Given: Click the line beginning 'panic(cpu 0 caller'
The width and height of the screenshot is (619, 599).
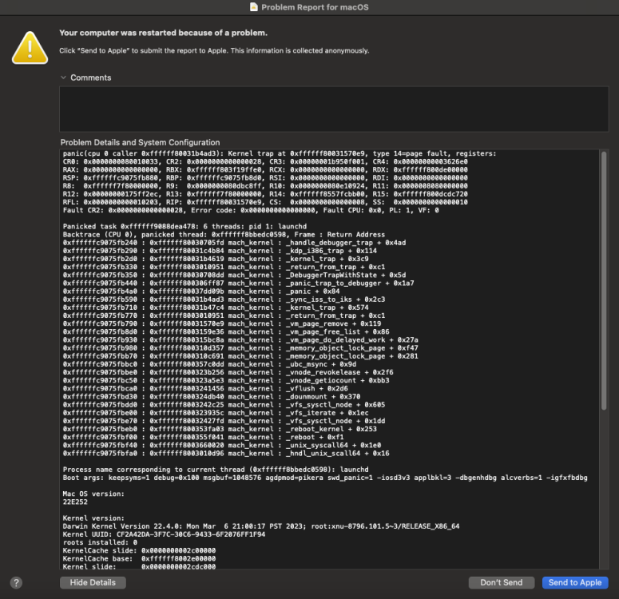Looking at the screenshot, I should pos(280,153).
